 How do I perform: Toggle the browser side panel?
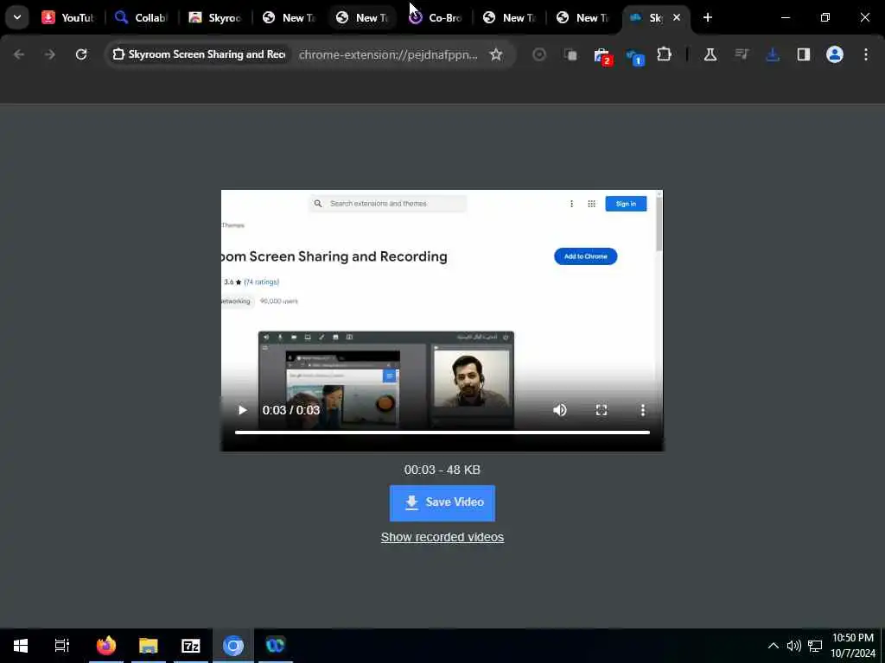[804, 54]
